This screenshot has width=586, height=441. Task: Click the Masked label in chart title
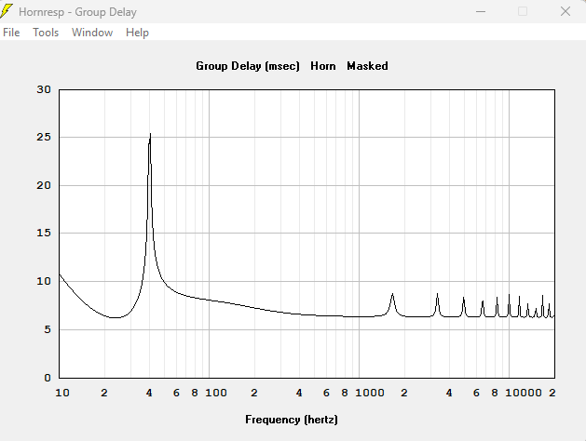pyautogui.click(x=367, y=66)
